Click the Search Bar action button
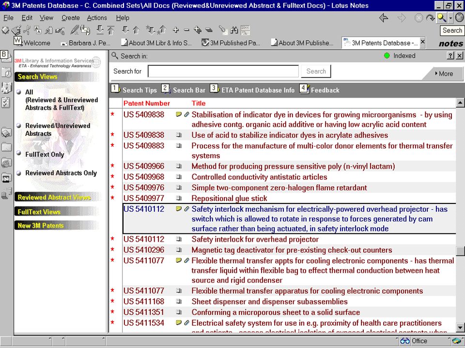Screen dimensions: 465x348 pyautogui.click(x=183, y=89)
